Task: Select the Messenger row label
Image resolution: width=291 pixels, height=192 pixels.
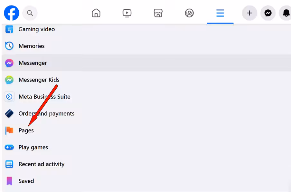Action: point(33,63)
